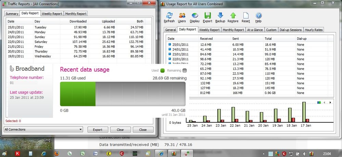Click the graph's right scroll arrow

pyautogui.click(x=330, y=102)
